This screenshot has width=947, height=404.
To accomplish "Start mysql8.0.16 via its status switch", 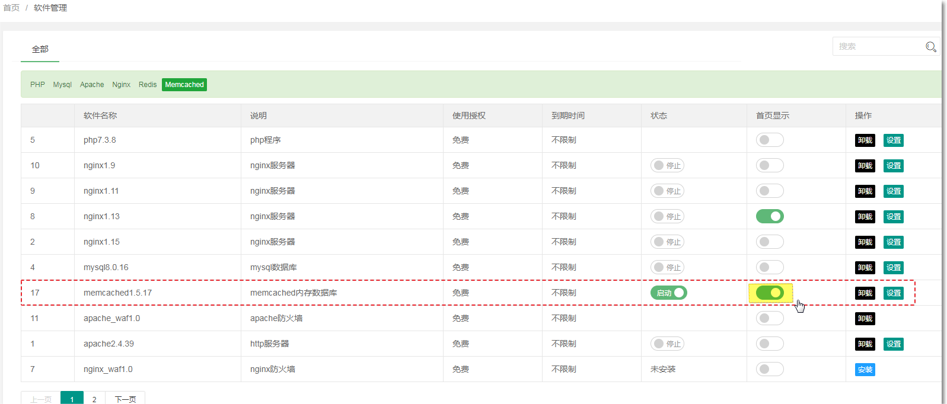I will point(667,267).
